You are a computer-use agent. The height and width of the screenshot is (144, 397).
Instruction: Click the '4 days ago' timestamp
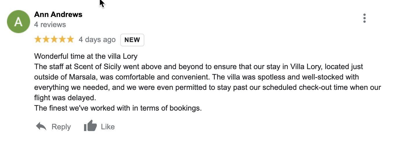click(x=97, y=39)
